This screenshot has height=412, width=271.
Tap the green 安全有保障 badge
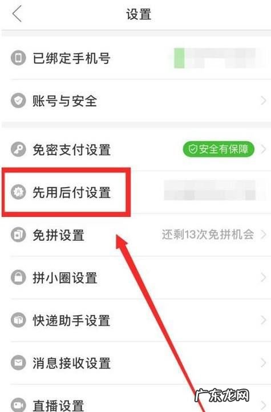219,150
